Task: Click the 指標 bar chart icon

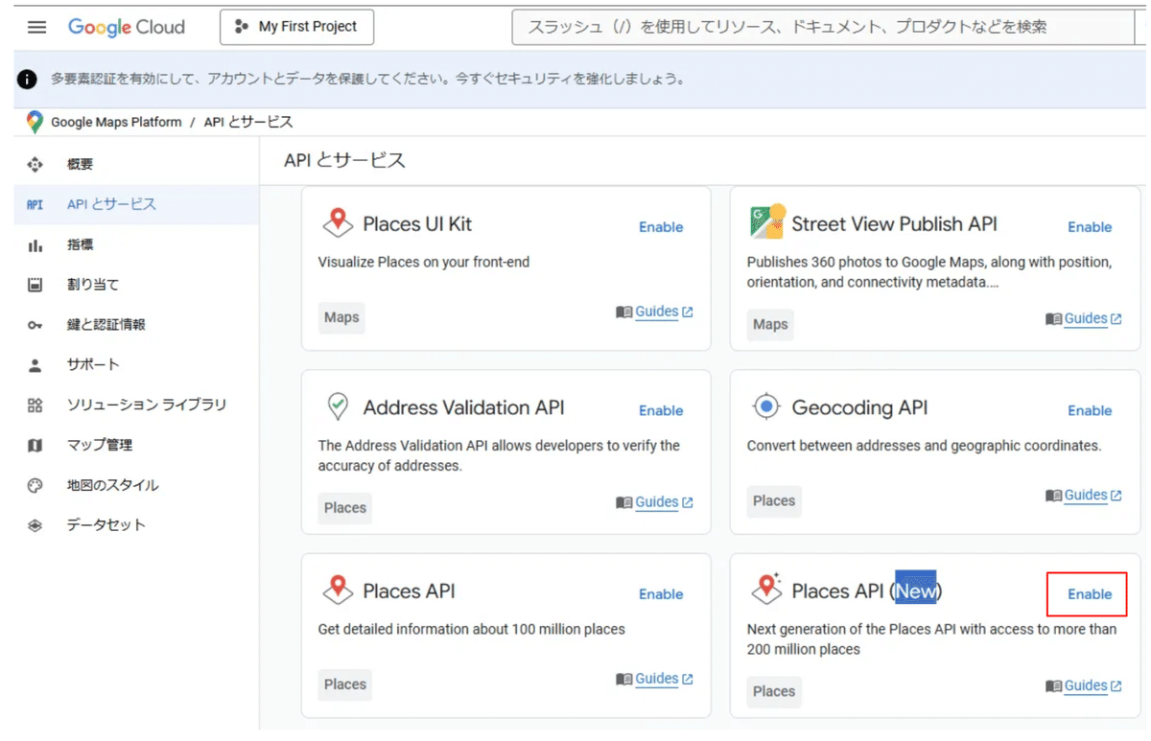Action: click(35, 244)
